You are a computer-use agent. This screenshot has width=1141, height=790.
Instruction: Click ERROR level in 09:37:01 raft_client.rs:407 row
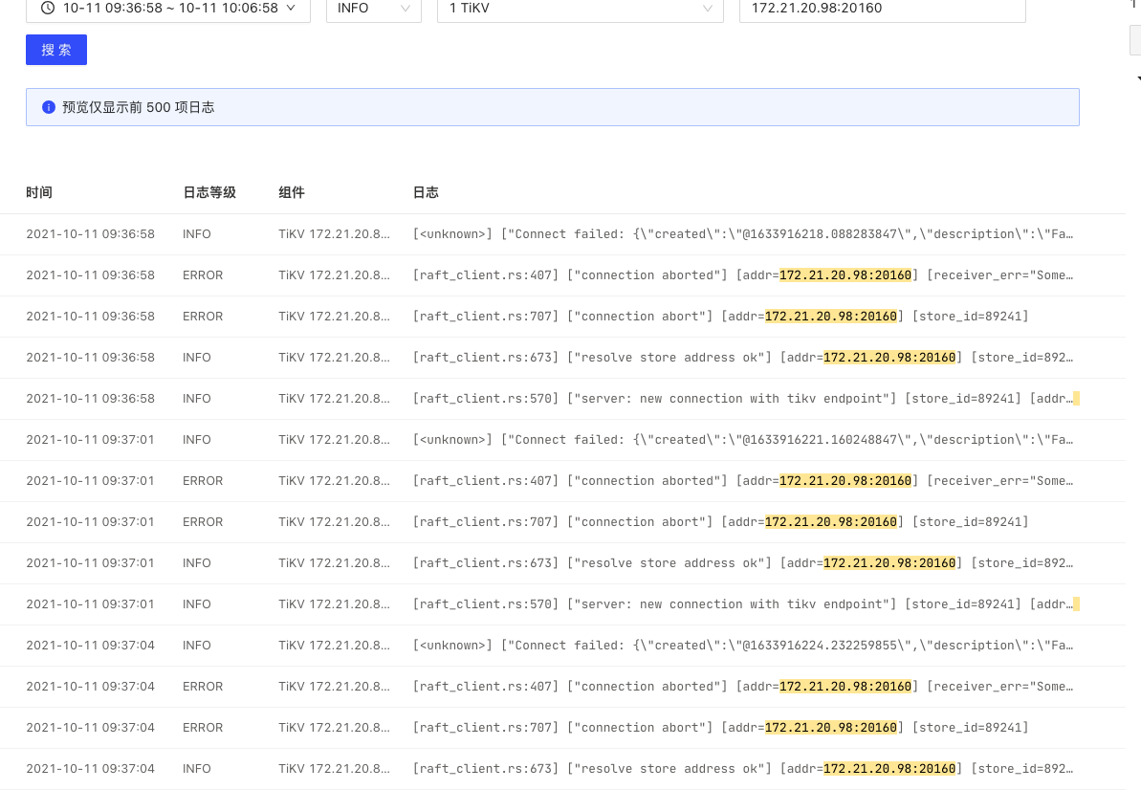[x=203, y=481]
